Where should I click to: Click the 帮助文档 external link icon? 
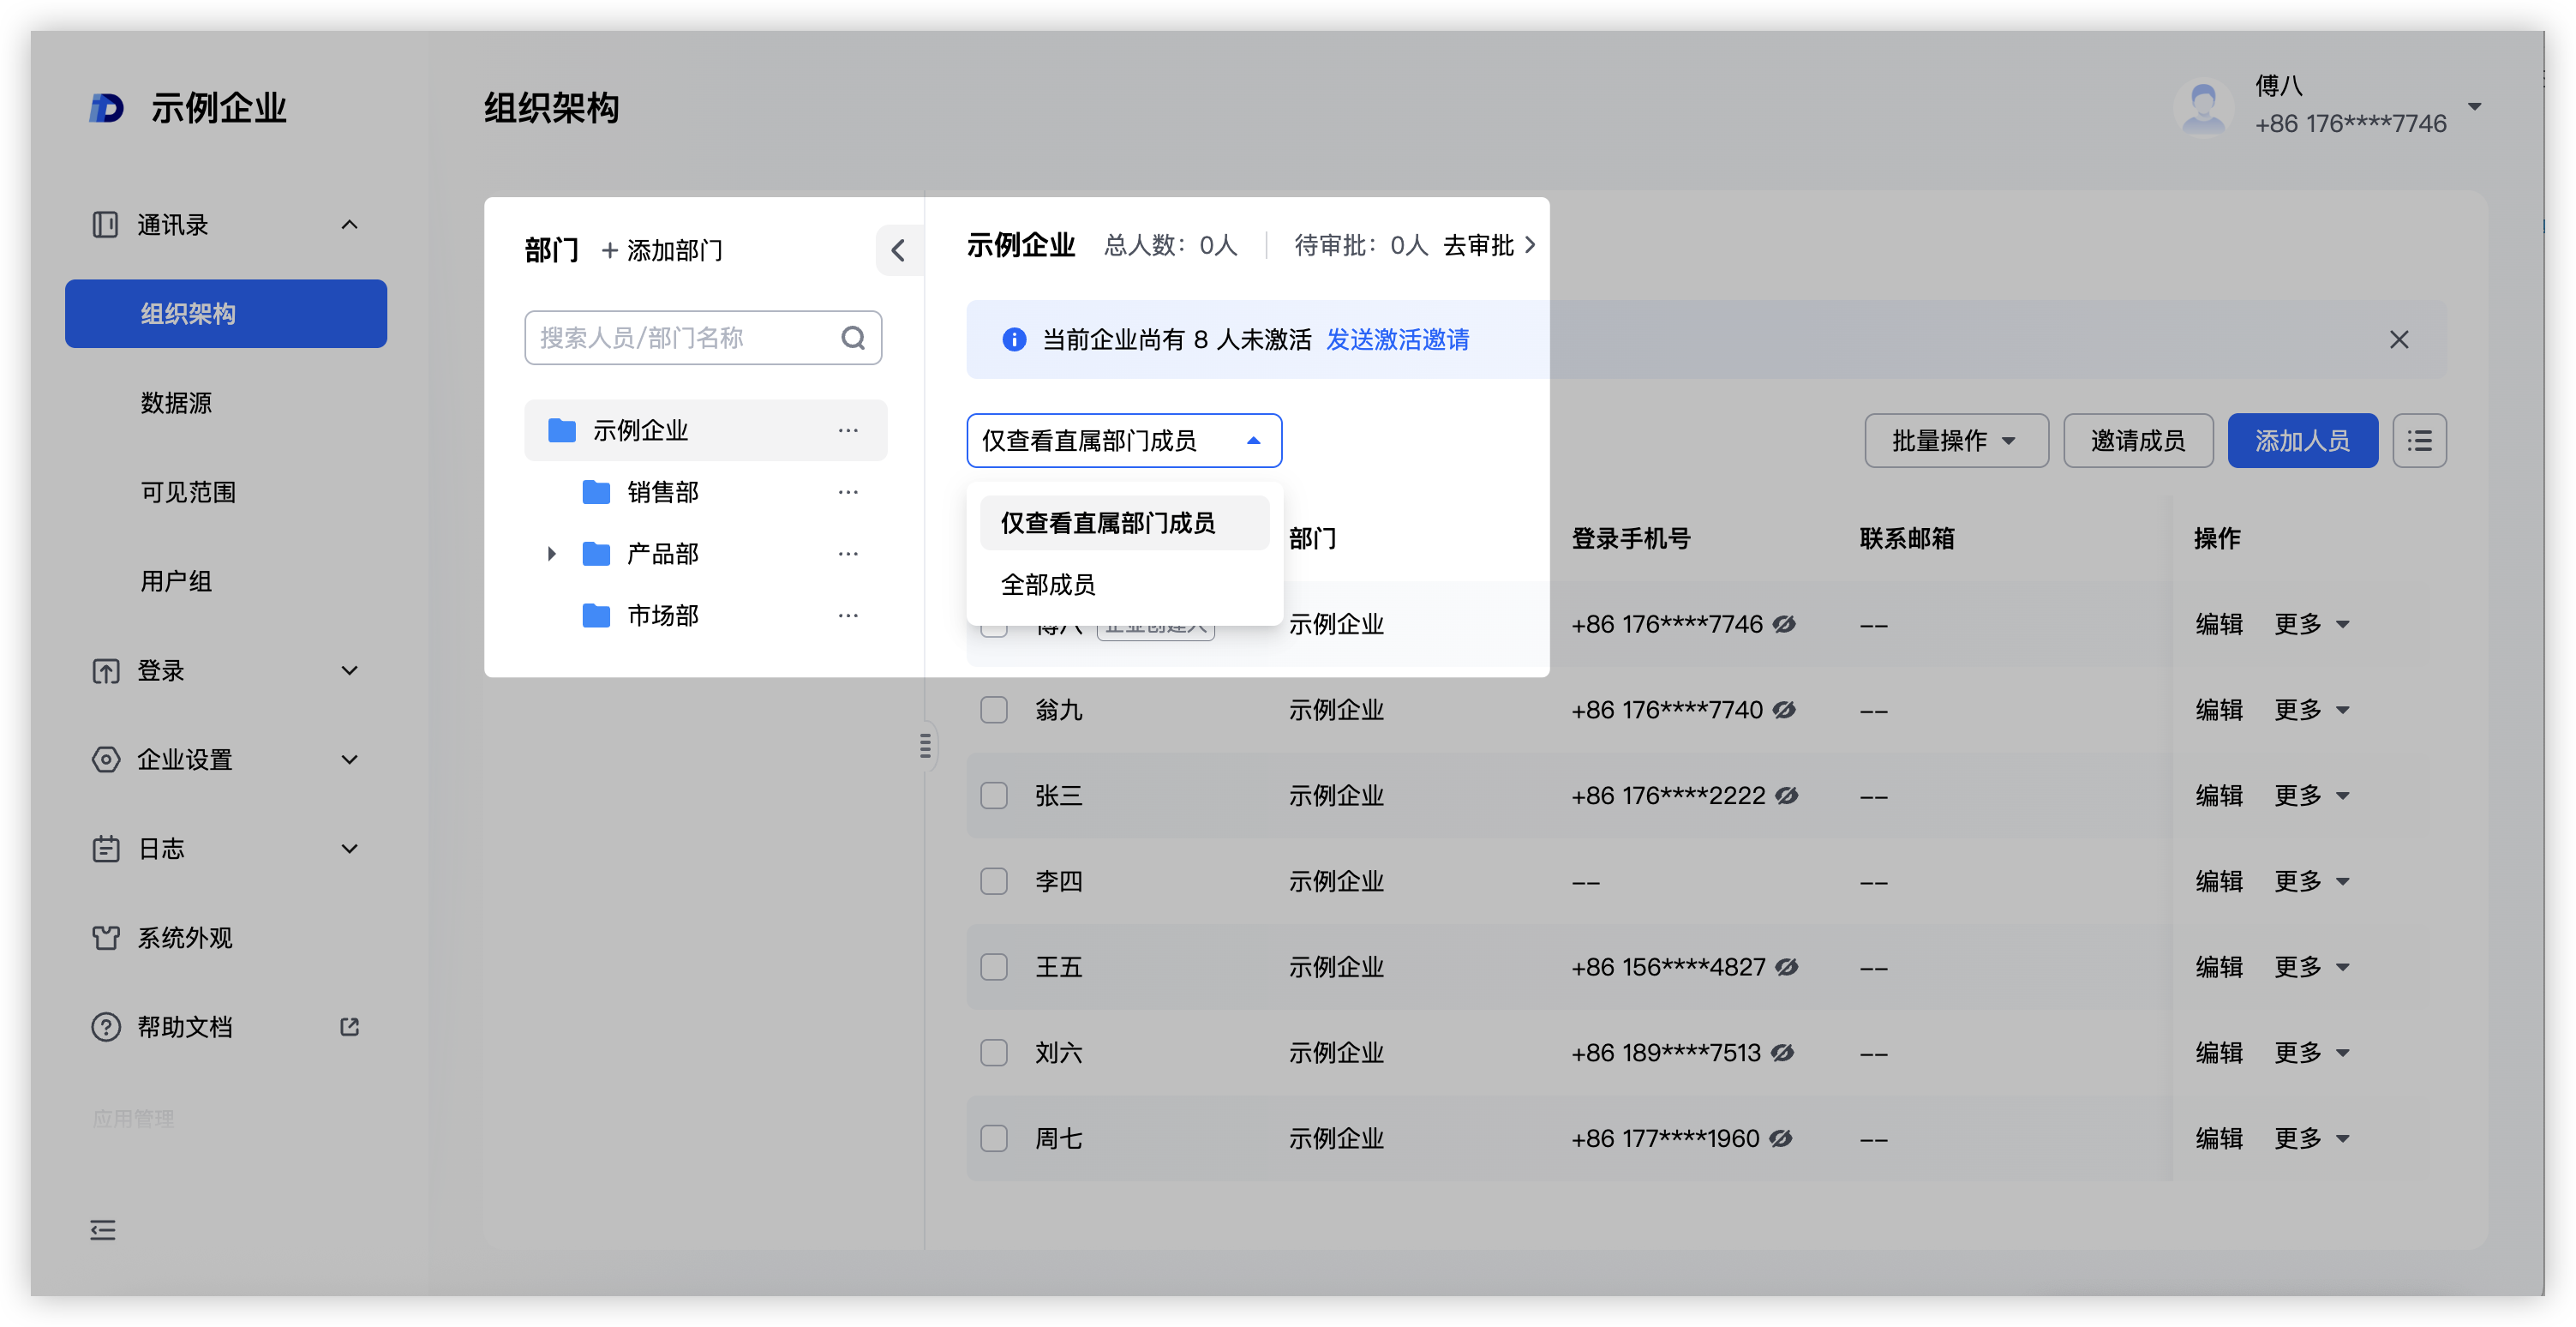coord(349,1026)
